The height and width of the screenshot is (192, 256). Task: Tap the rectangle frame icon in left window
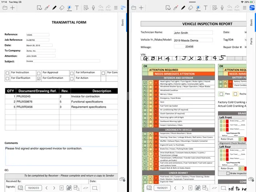click(x=95, y=188)
